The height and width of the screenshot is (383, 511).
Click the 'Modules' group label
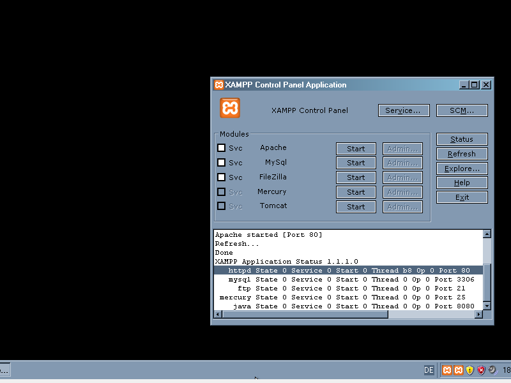[x=234, y=134]
